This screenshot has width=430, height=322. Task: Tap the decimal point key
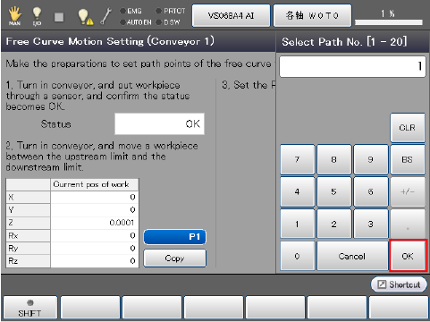coord(408,224)
